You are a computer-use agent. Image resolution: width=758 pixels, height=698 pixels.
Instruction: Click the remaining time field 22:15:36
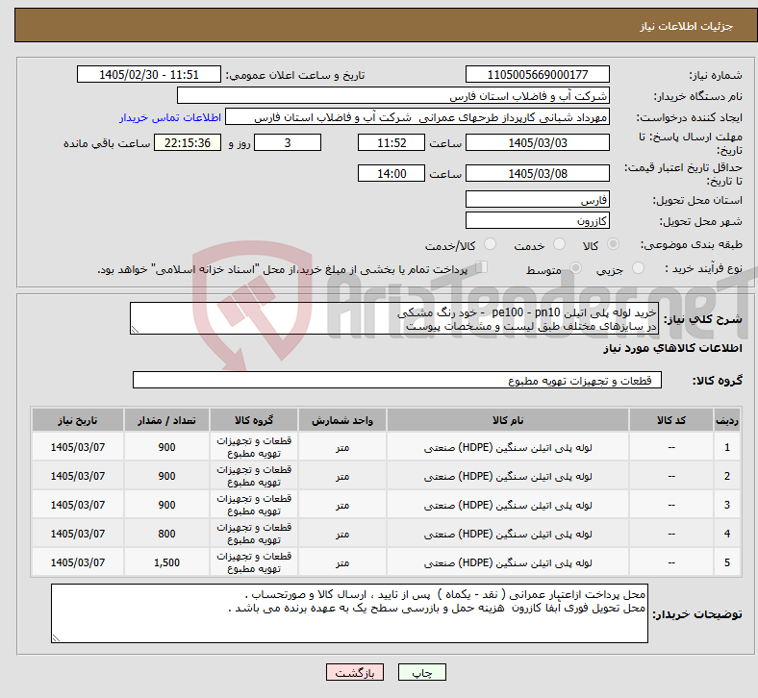coord(187,142)
